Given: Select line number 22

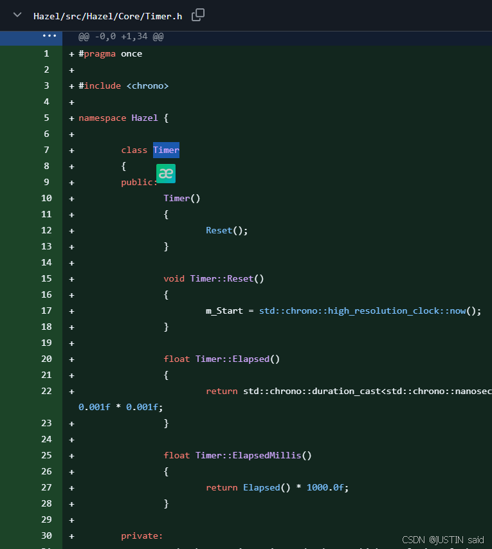Looking at the screenshot, I should pos(46,391).
